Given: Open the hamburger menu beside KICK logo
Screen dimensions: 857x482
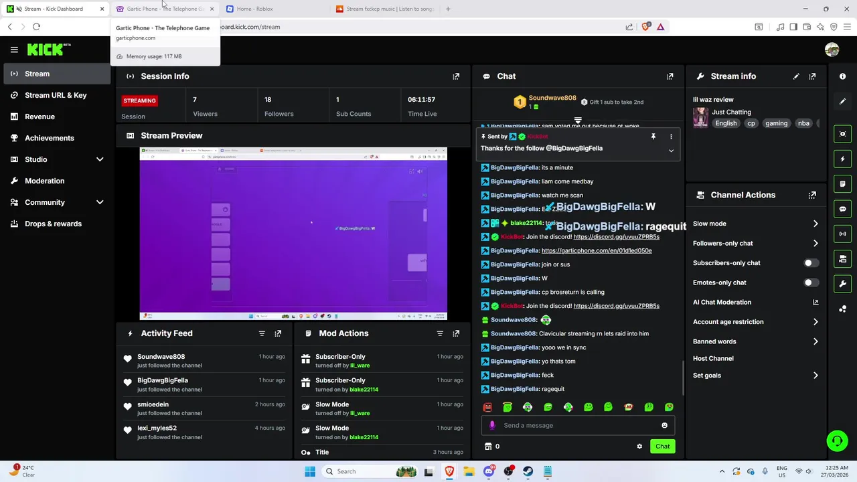Looking at the screenshot, I should (x=14, y=50).
